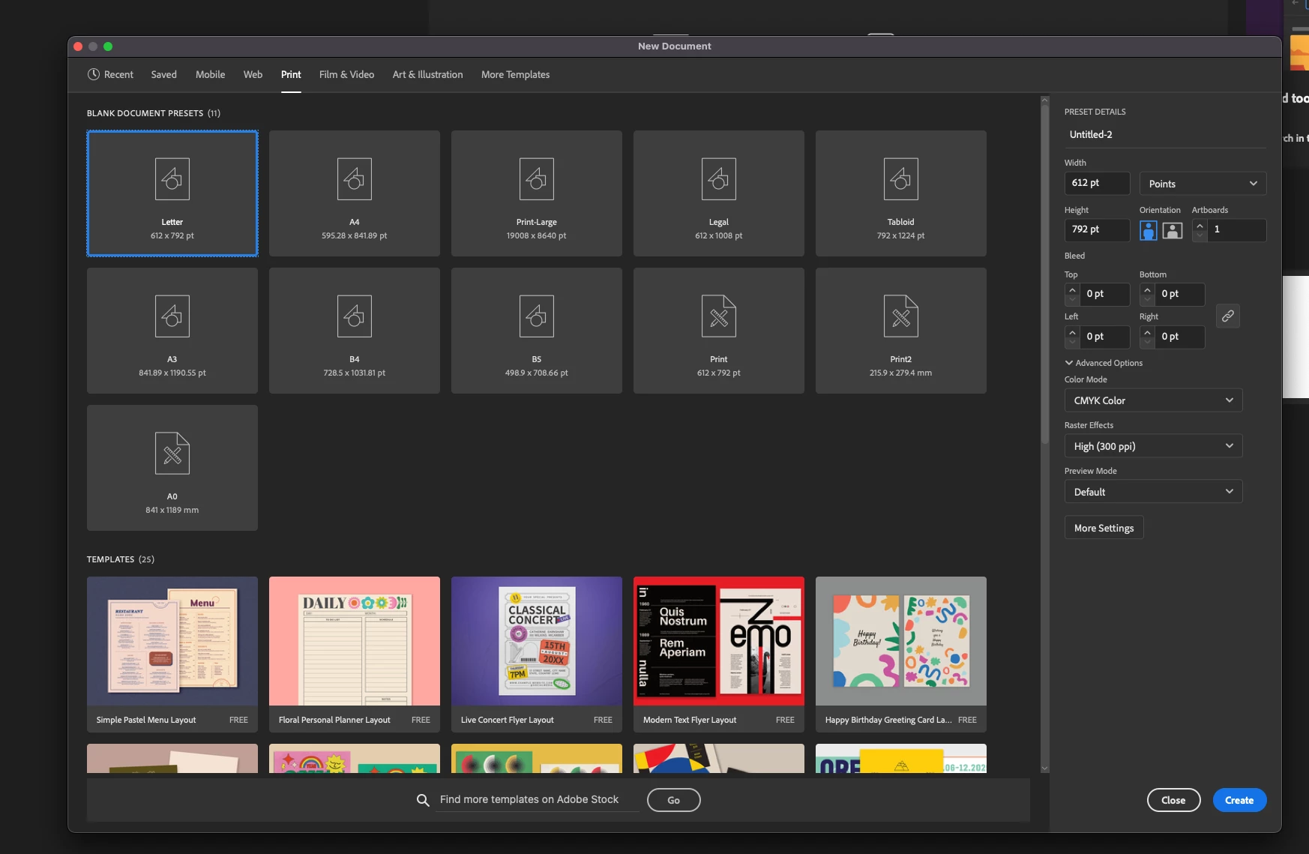Open Live Concert Flyer Layout template
The image size is (1309, 854).
[537, 654]
